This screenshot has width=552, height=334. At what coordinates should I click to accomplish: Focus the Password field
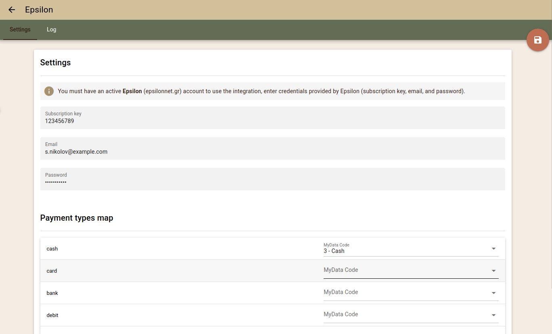(x=273, y=179)
